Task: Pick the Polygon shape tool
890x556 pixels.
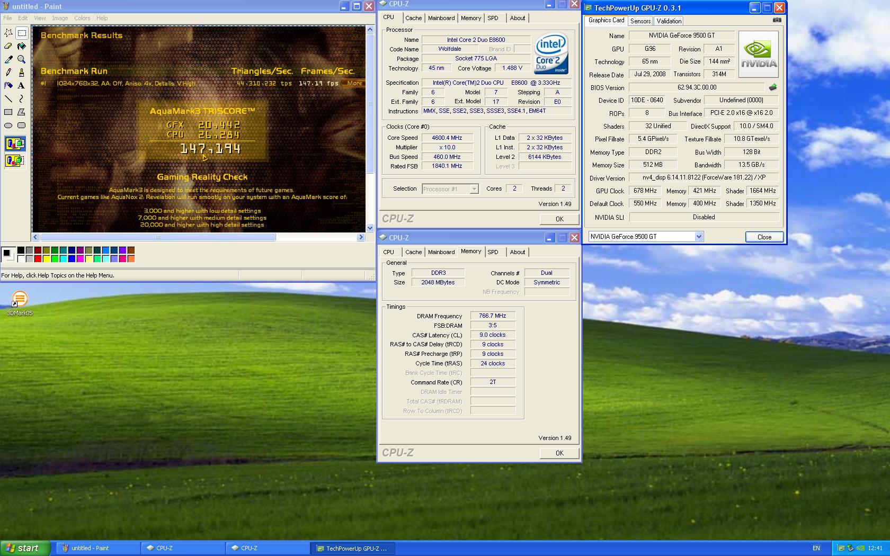Action: coord(22,112)
